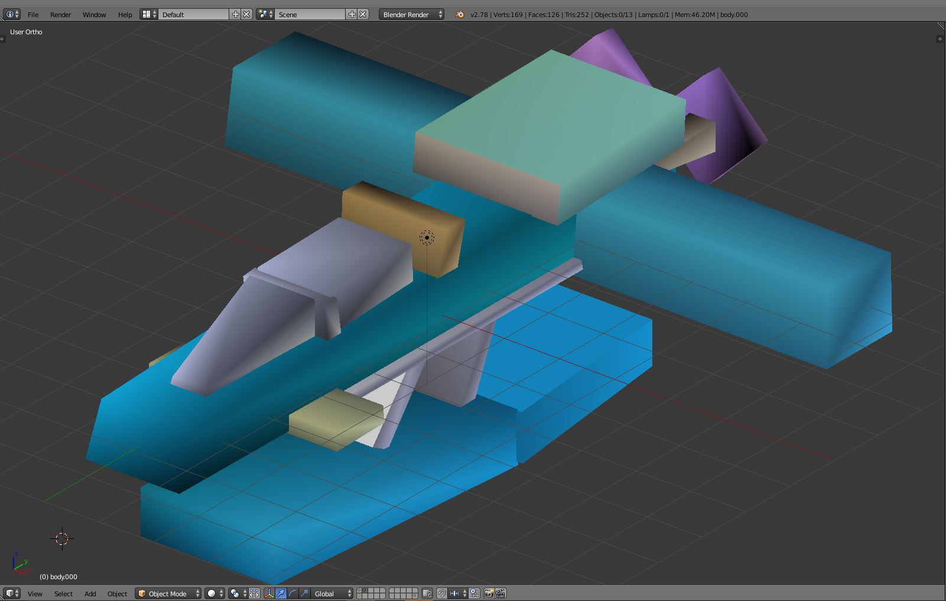Toggle manipulate center points only
The image size is (946, 601).
coord(254,593)
